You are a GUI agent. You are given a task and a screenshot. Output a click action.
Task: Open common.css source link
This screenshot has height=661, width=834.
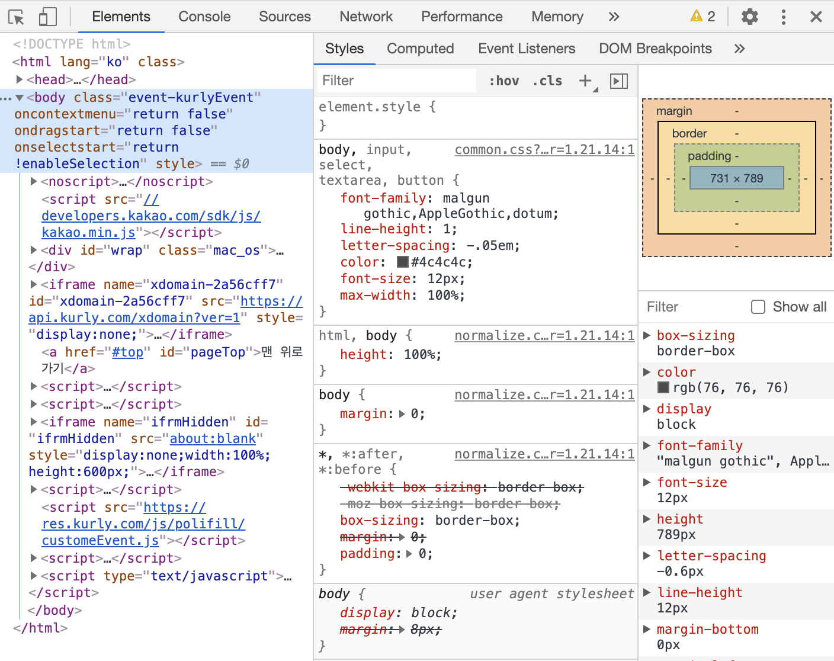coord(544,150)
